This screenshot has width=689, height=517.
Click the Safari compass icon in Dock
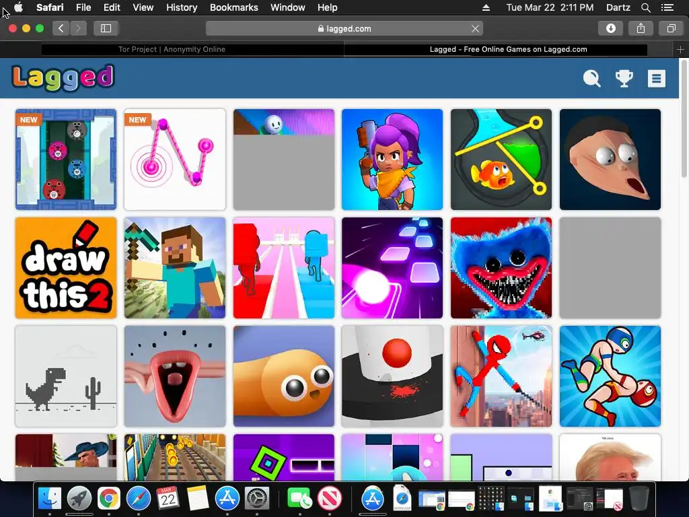click(139, 499)
